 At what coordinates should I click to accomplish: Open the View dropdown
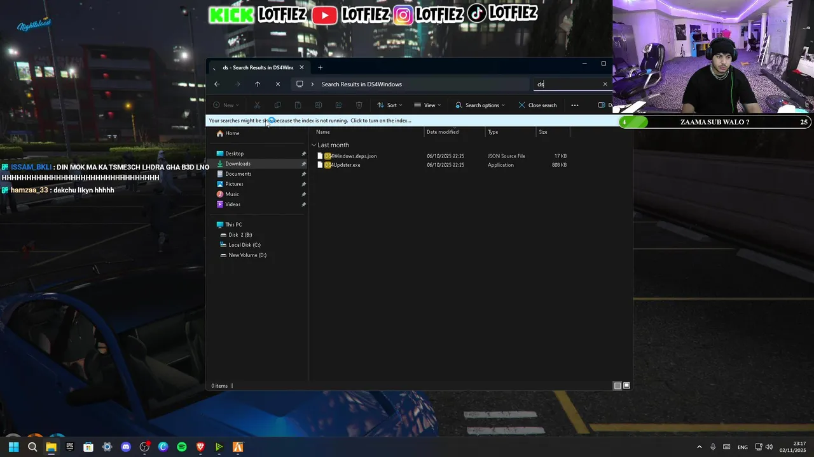(x=427, y=105)
